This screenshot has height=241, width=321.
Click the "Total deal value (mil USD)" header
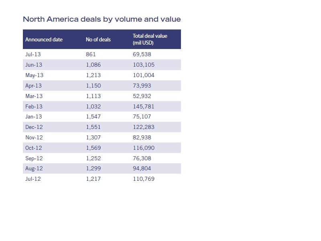[150, 39]
